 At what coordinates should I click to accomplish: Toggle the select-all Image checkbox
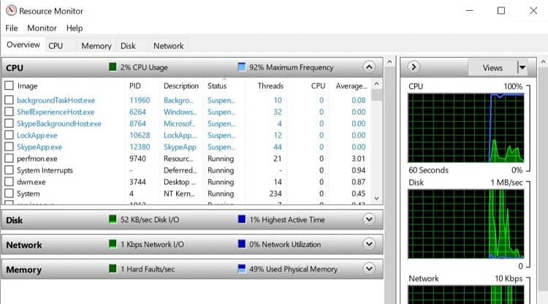click(9, 85)
